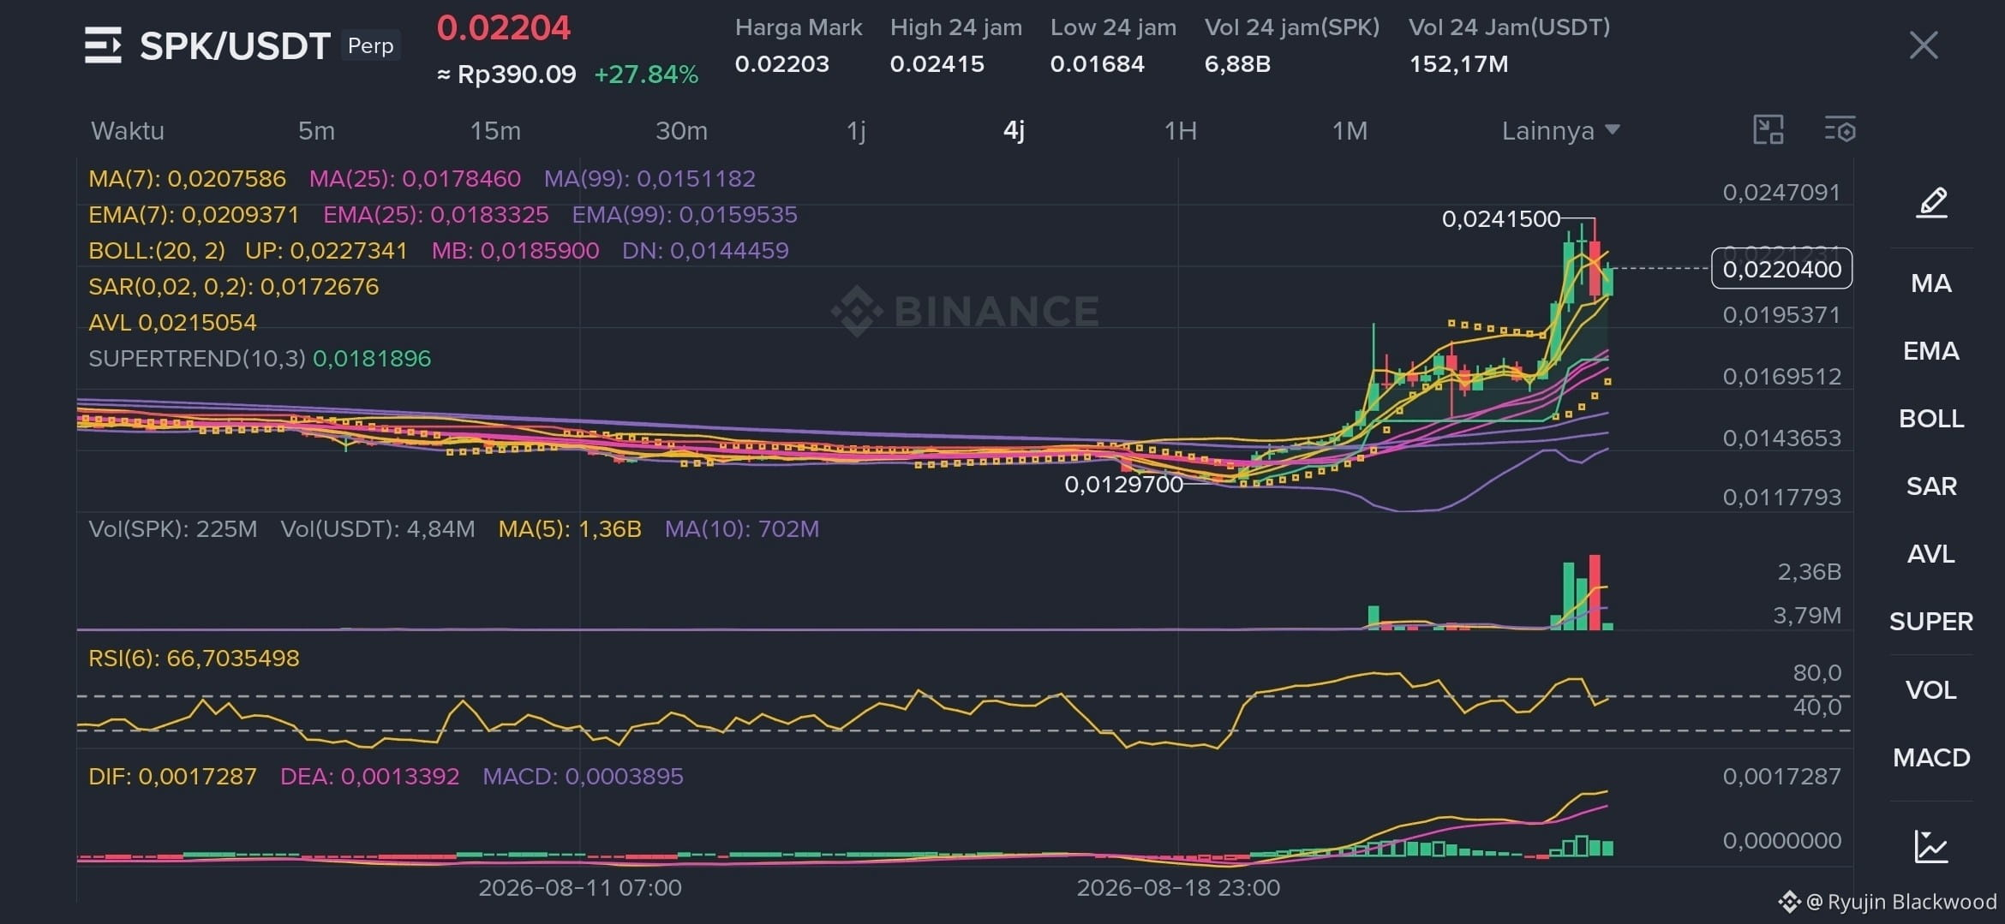Tap the Perp contract badge
This screenshot has height=924, width=2005.
tap(370, 45)
